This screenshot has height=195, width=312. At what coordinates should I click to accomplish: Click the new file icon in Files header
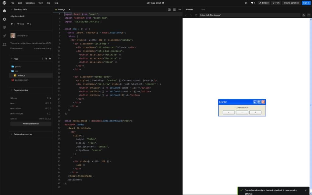pyautogui.click(x=46, y=58)
